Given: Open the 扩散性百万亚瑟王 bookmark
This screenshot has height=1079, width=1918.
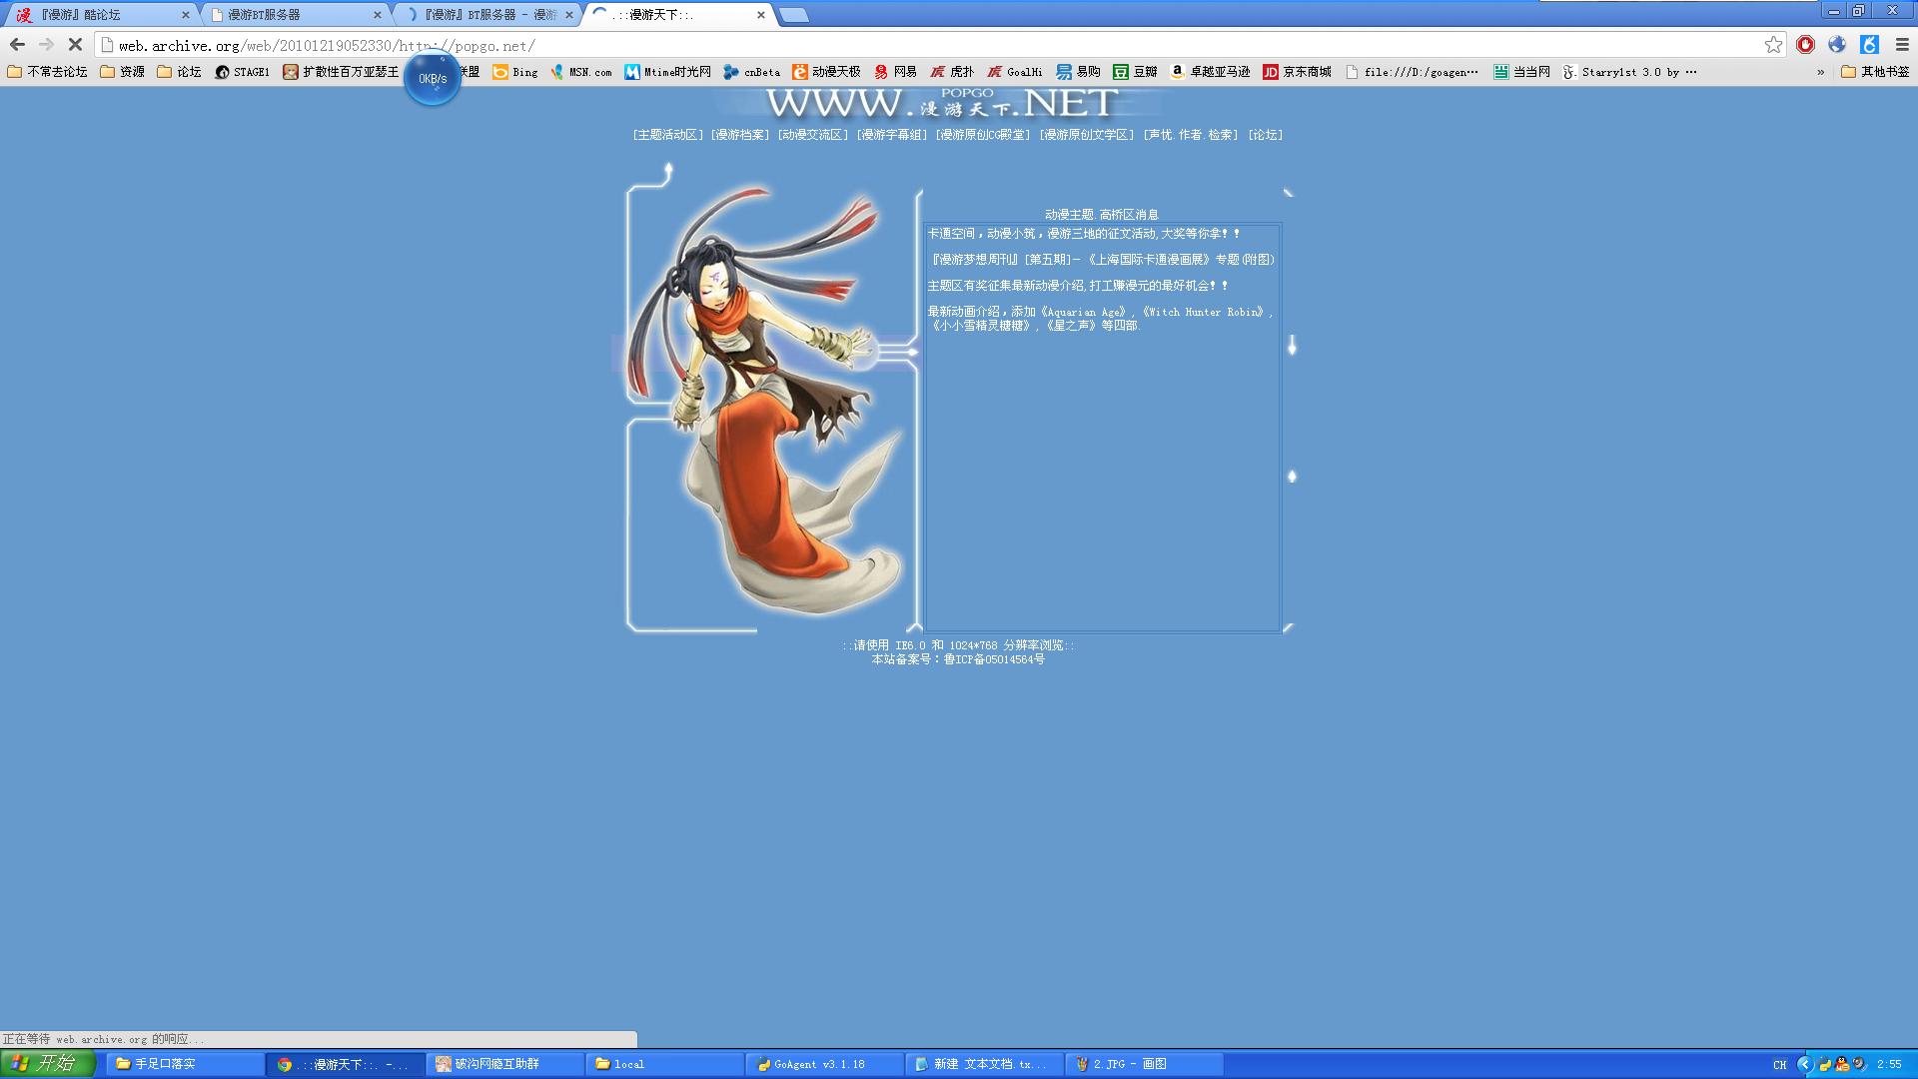Looking at the screenshot, I should click(x=341, y=72).
